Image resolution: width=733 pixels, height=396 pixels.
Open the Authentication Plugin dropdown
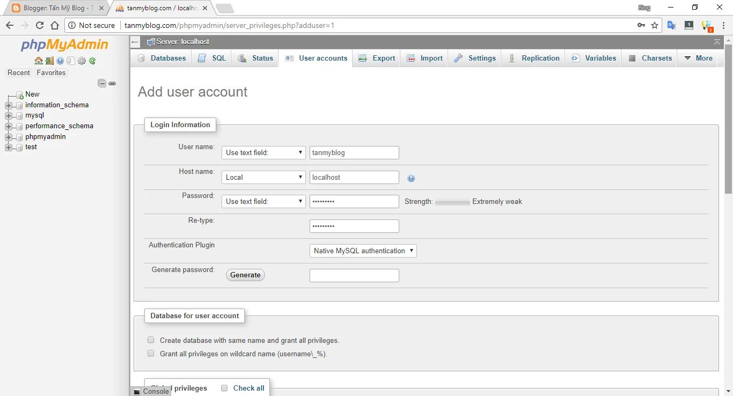tap(363, 251)
